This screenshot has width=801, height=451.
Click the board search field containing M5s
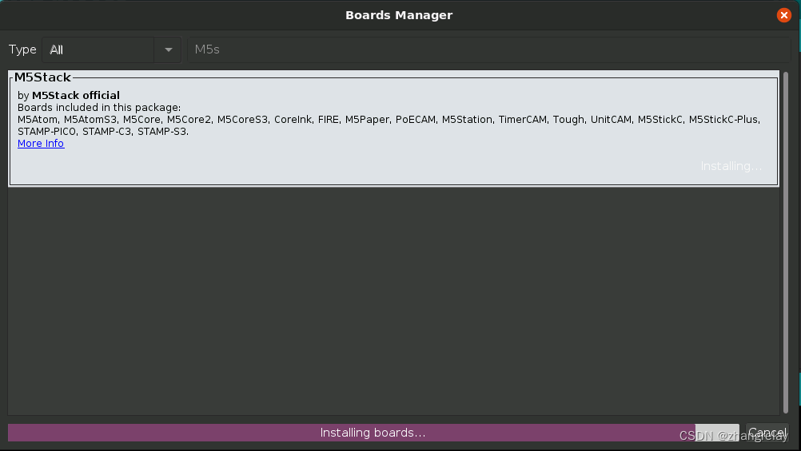489,49
